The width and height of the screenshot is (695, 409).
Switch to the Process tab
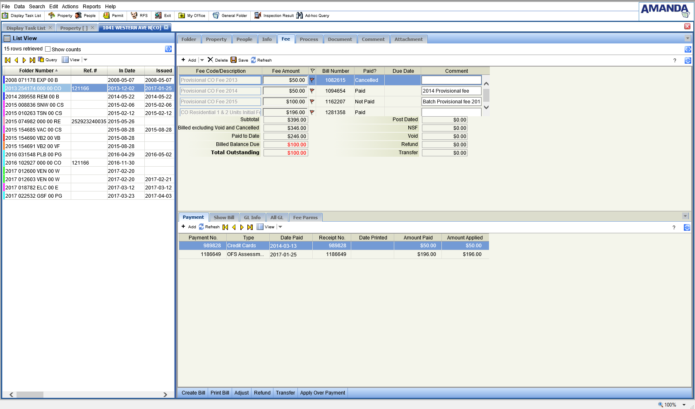(x=309, y=39)
